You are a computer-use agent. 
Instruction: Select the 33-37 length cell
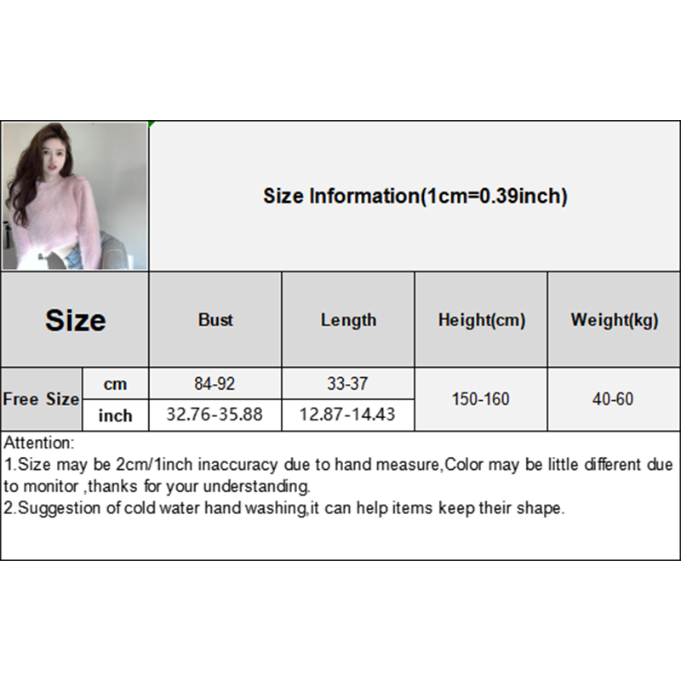pos(348,384)
